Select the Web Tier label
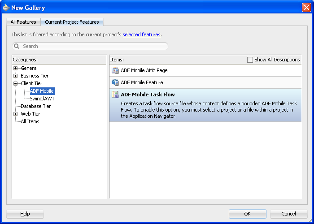Image resolution: width=314 pixels, height=224 pixels. pos(31,114)
